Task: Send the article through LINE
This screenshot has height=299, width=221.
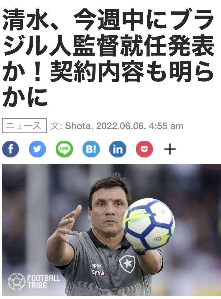Action: pos(64,149)
